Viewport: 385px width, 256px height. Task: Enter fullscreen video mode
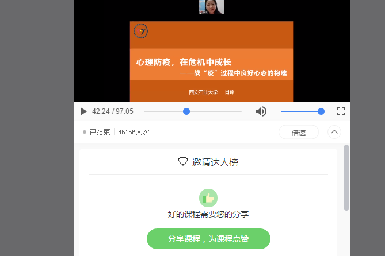click(x=340, y=111)
